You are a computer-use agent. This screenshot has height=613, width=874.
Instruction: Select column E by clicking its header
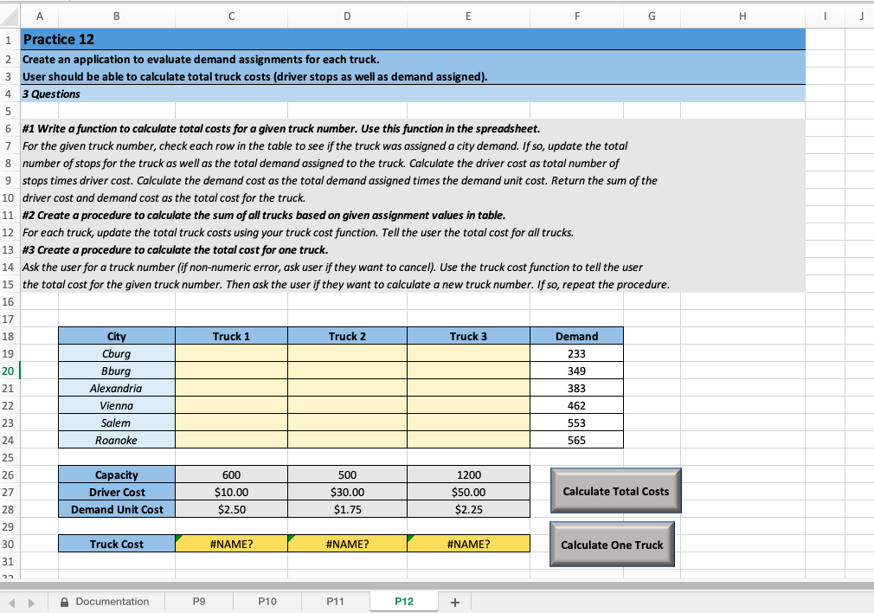tap(468, 15)
